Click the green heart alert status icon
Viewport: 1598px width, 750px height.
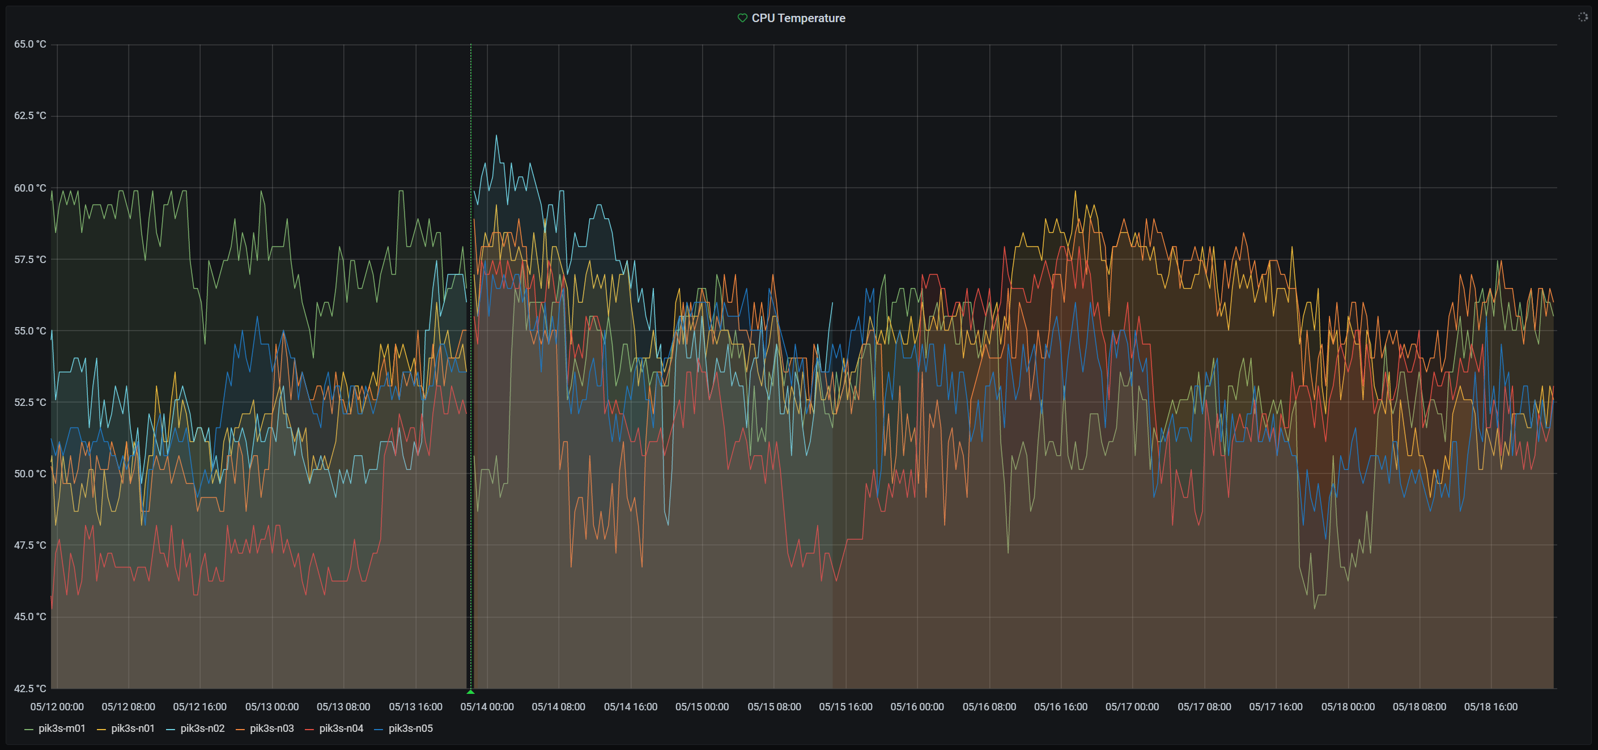[x=742, y=18]
